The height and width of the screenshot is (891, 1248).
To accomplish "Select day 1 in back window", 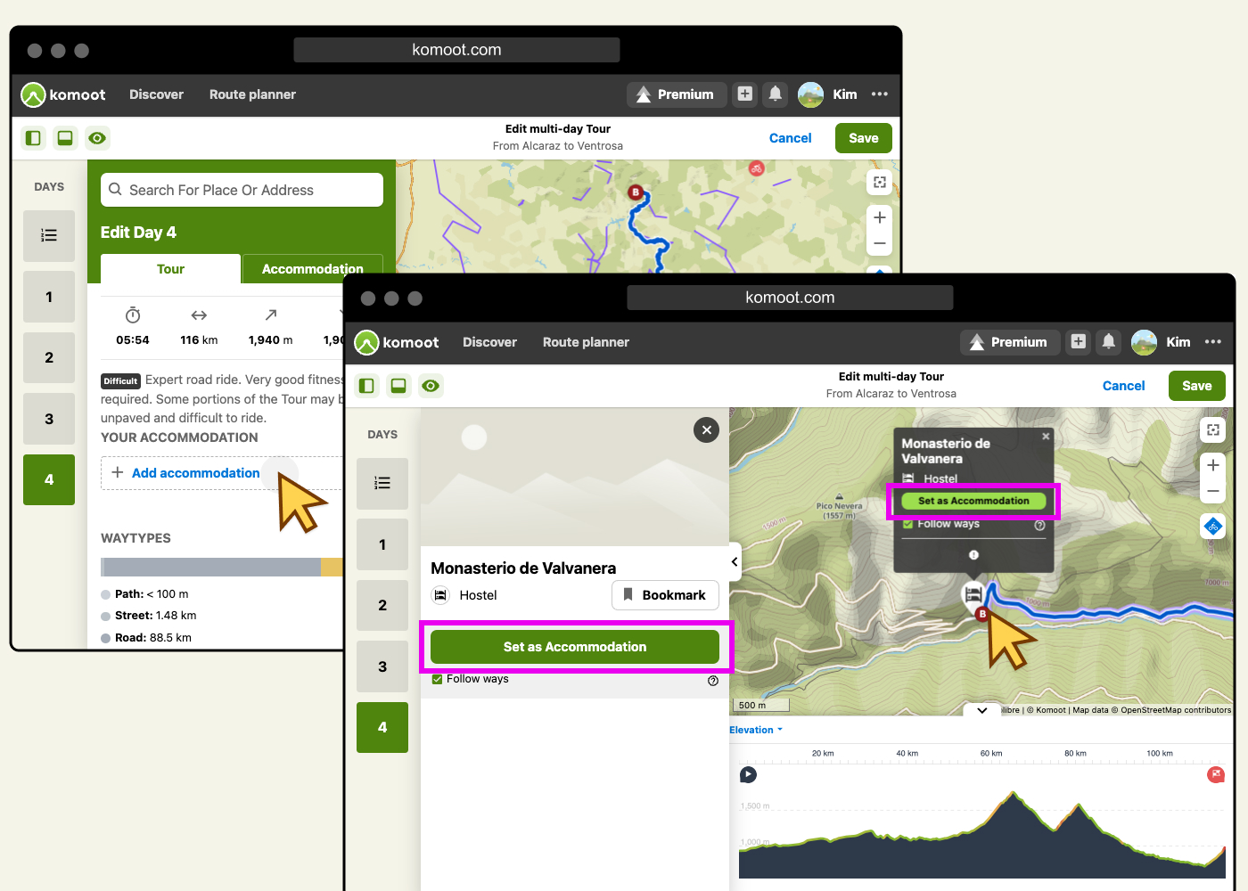I will click(x=49, y=297).
